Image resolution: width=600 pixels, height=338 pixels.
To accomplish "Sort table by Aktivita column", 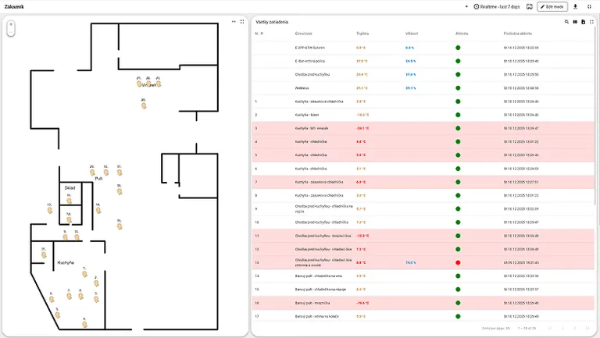I will (x=462, y=34).
